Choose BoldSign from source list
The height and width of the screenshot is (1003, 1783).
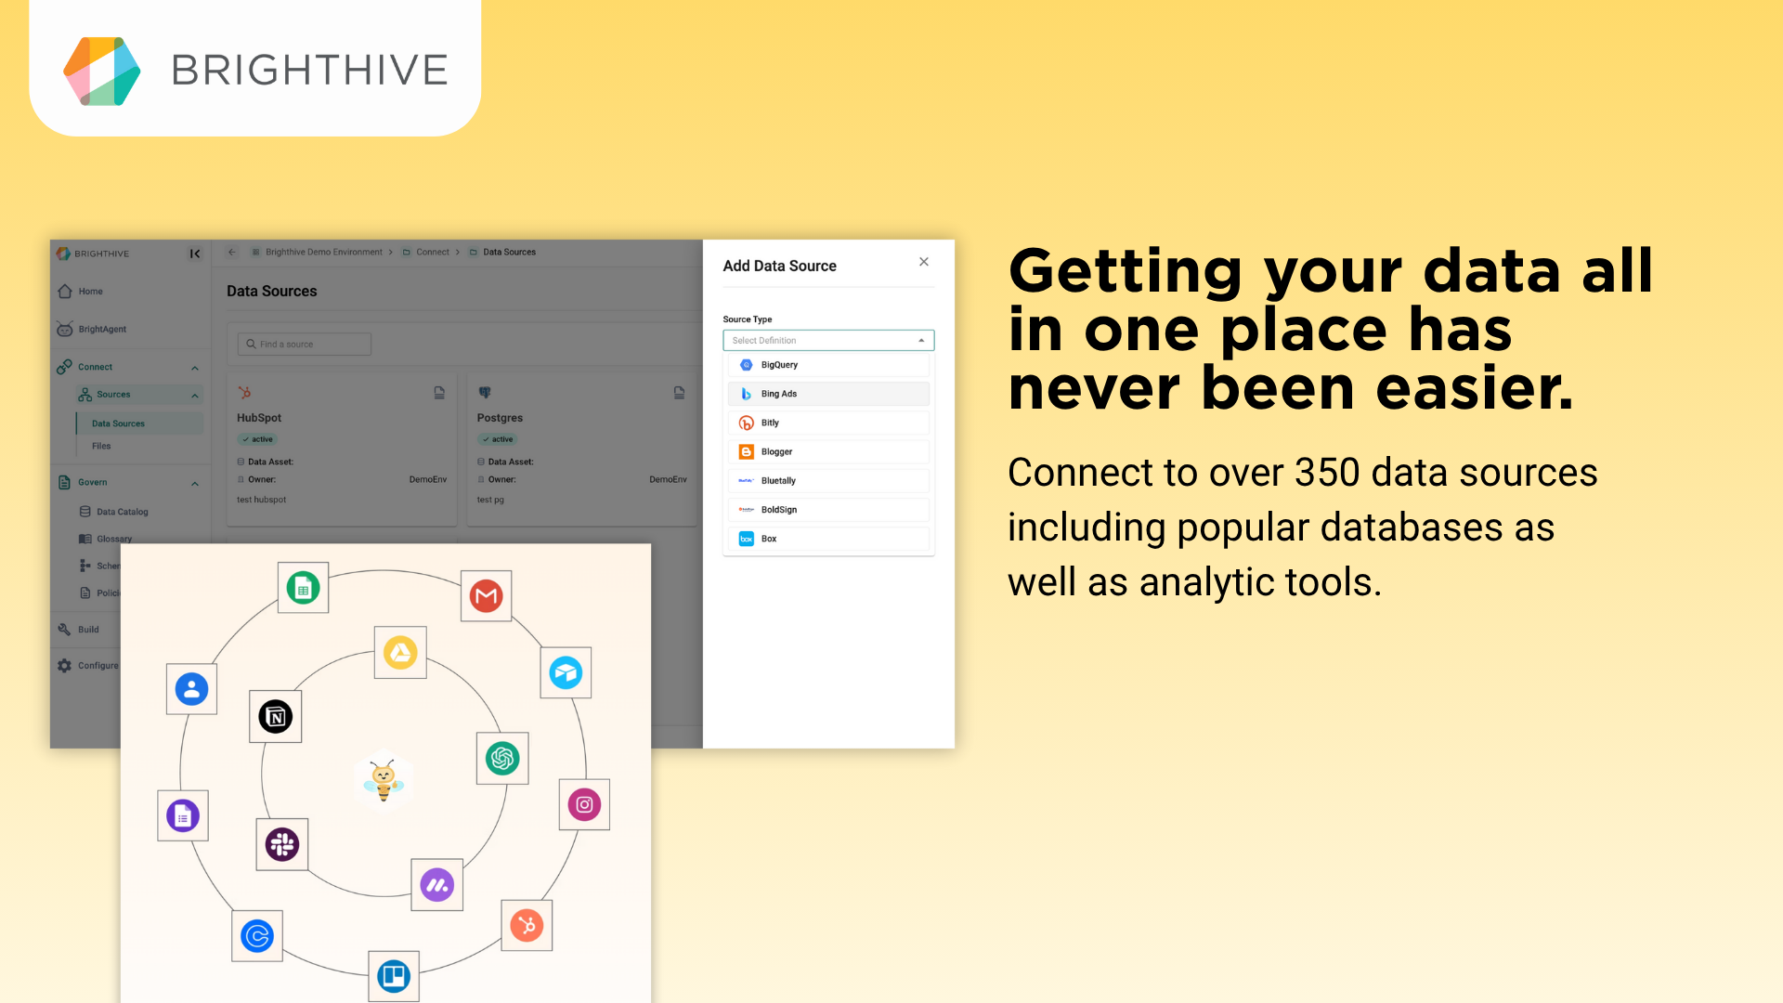pos(828,510)
